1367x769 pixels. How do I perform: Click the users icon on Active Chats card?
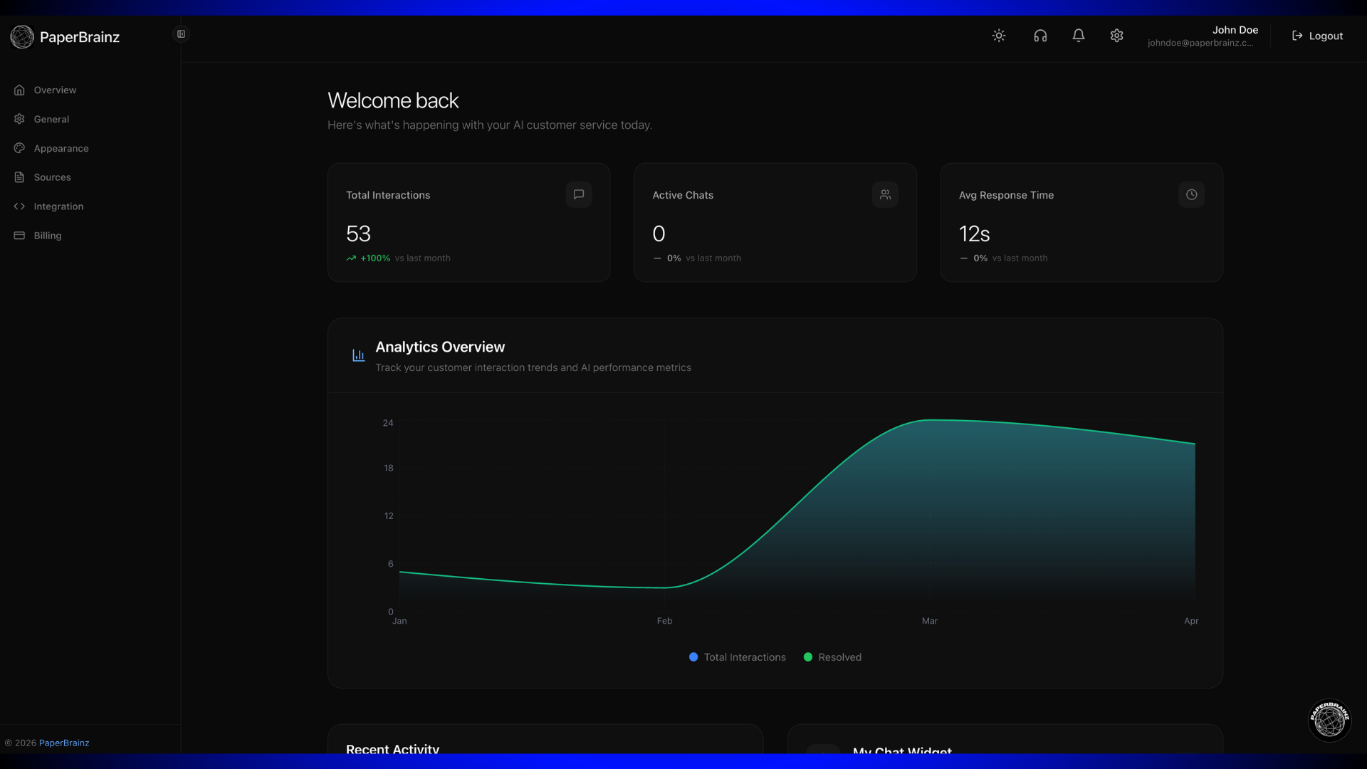tap(885, 194)
